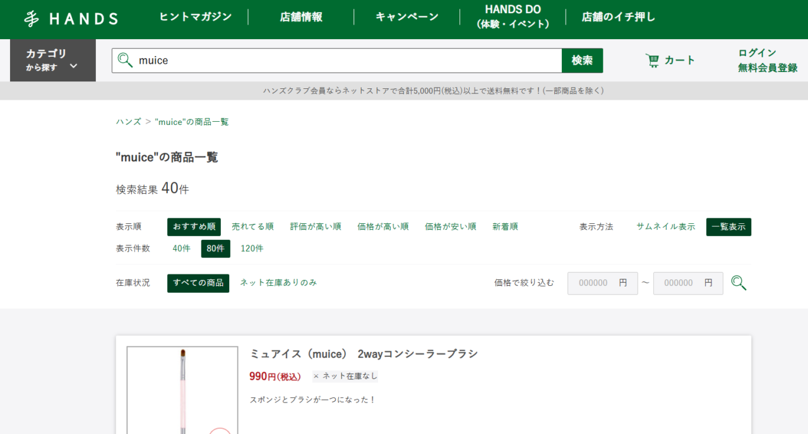Open the concealer brush product thumbnail
Viewport: 808px width, 434px height.
[182, 390]
